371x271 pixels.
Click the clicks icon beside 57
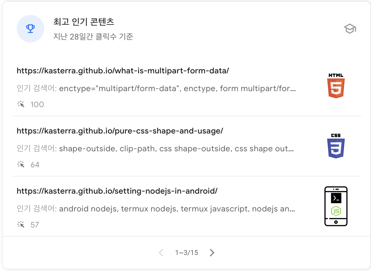click(x=21, y=225)
